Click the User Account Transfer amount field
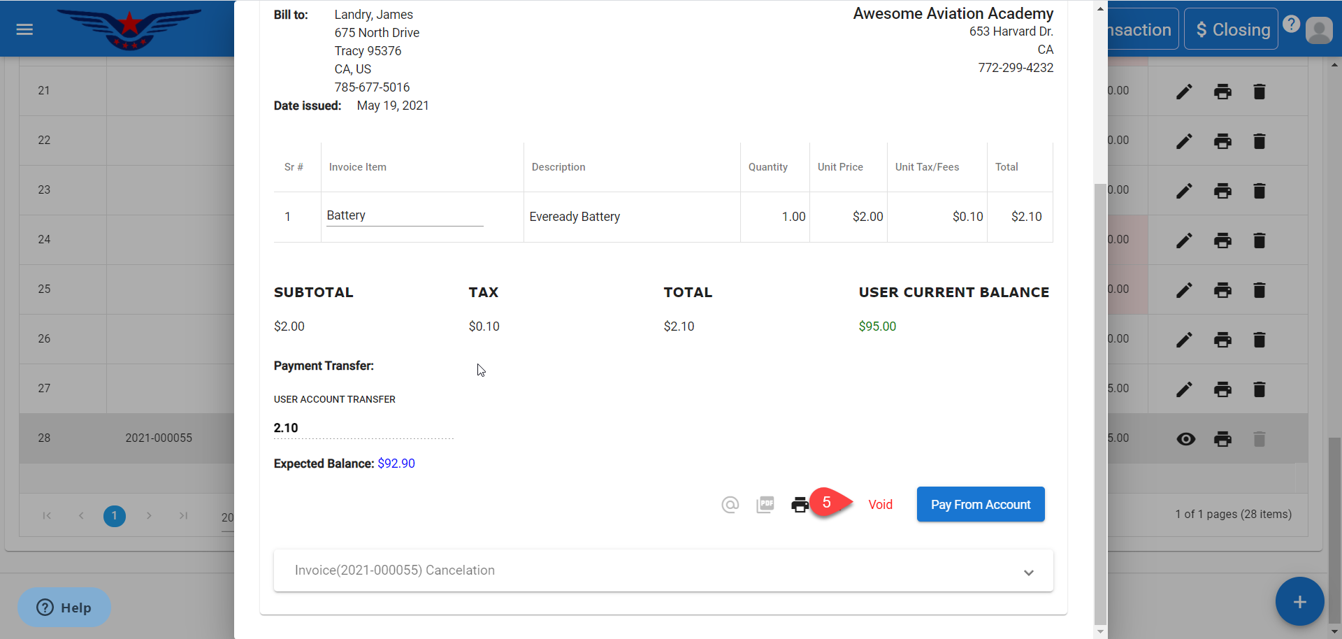This screenshot has width=1342, height=639. 363,428
